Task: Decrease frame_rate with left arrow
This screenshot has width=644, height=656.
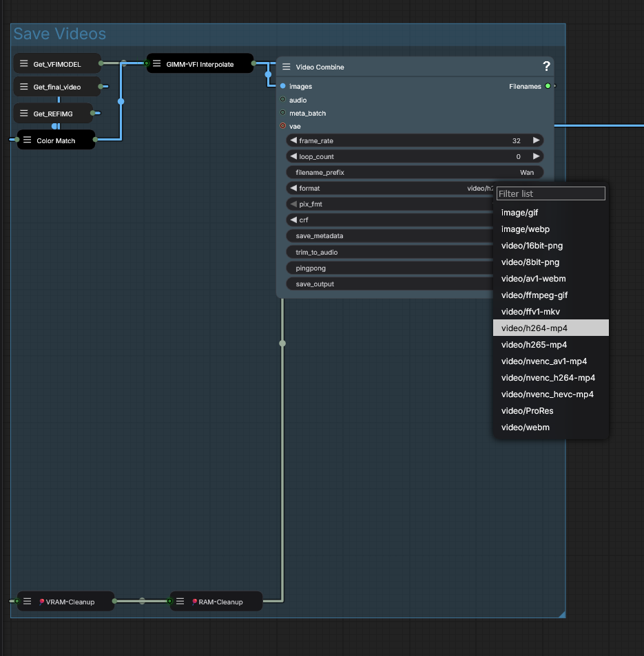Action: coord(293,140)
